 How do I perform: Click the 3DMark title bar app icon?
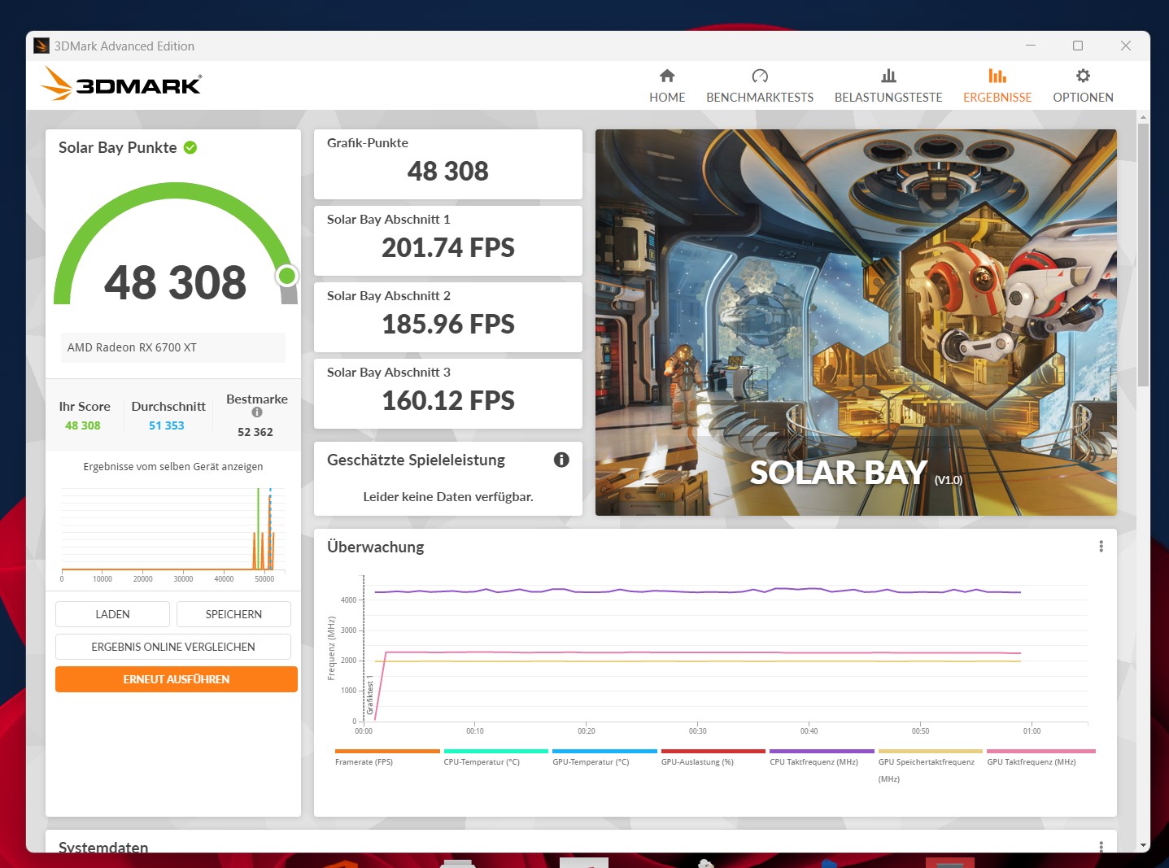click(x=41, y=46)
